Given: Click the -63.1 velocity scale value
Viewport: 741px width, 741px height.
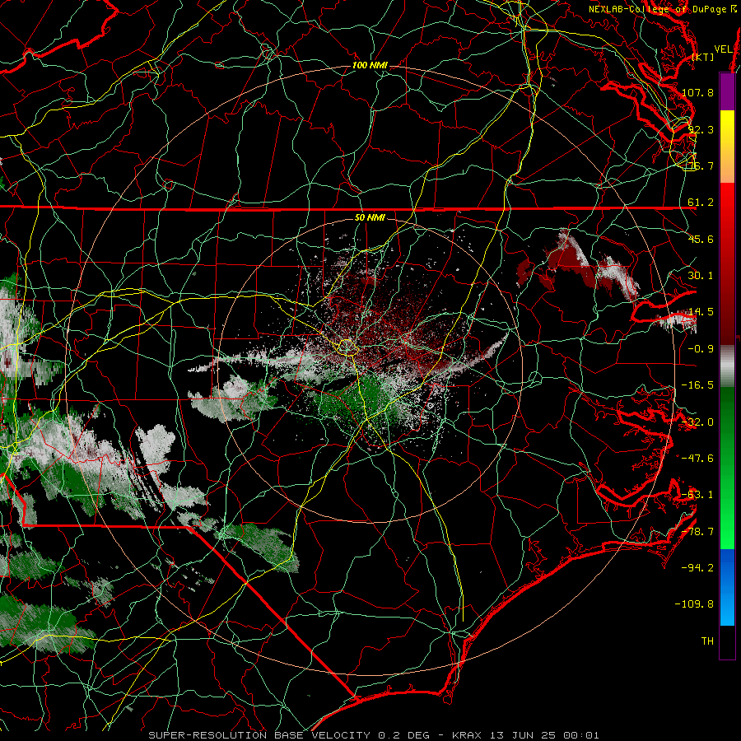Looking at the screenshot, I should point(697,495).
